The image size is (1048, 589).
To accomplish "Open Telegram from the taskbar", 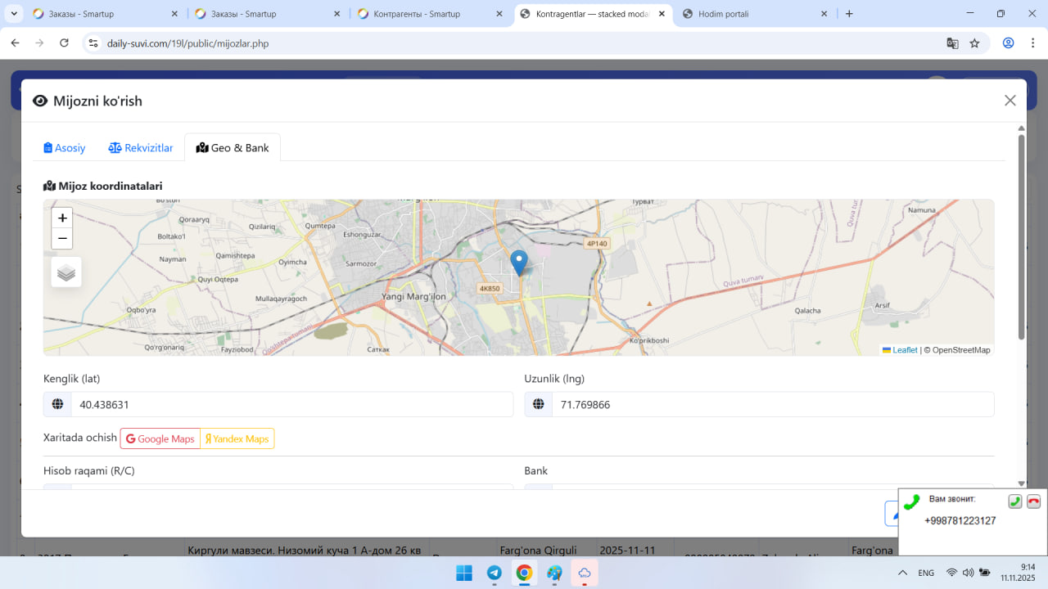I will [x=495, y=573].
